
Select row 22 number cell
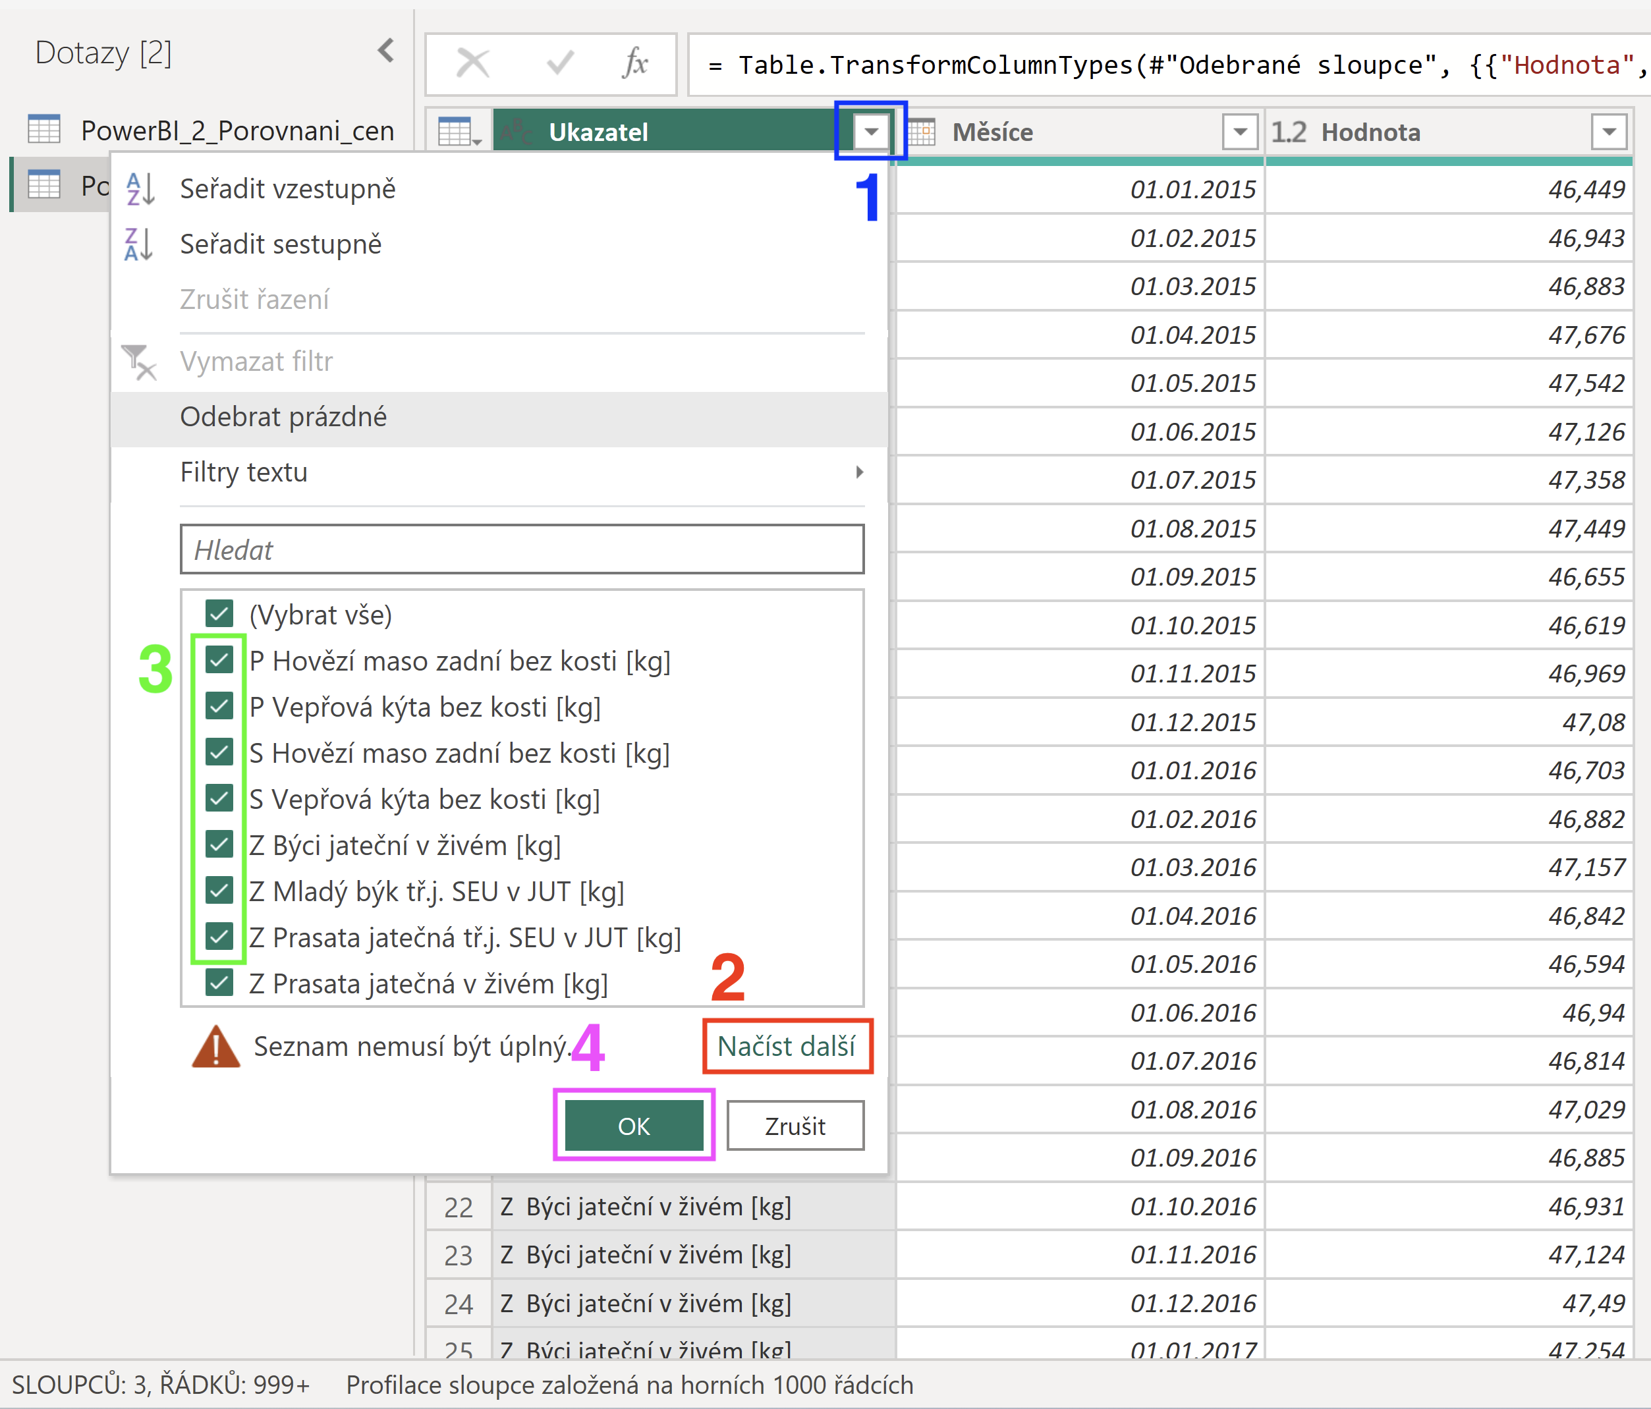pos(459,1208)
